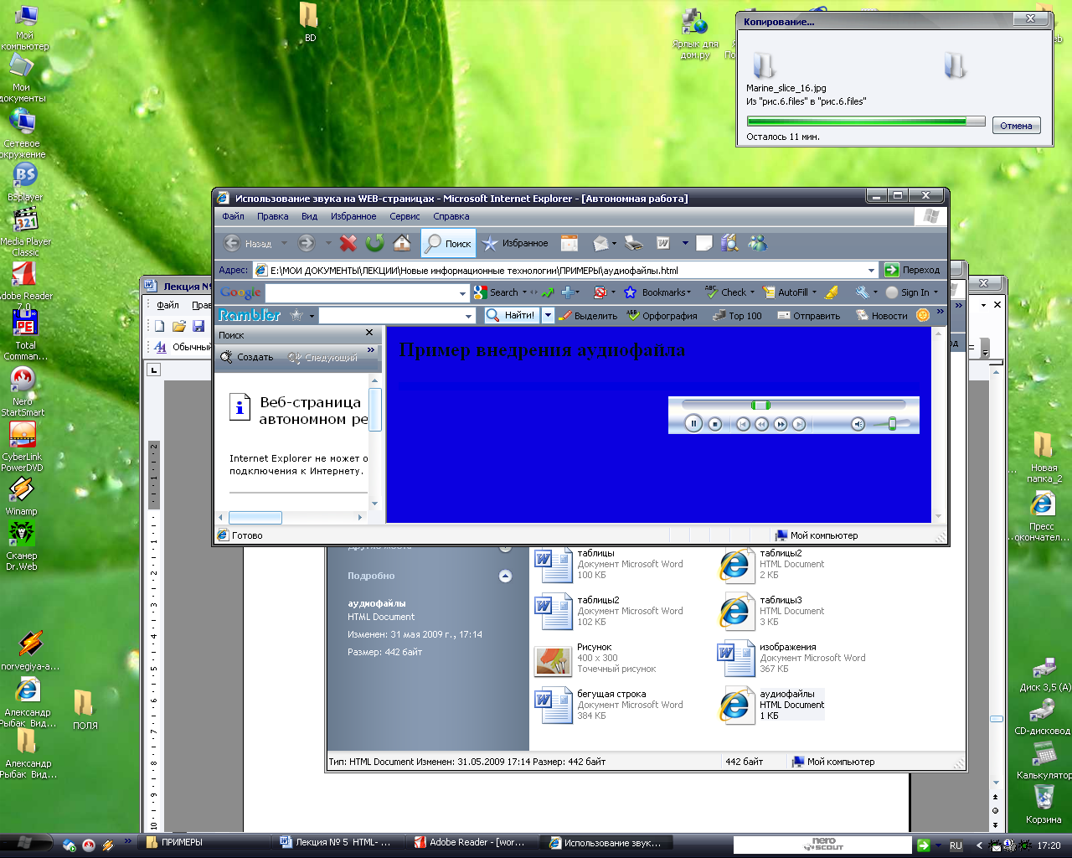Screen dimensions: 1072x858
Task: Open the Google toolbar wrench settings
Action: tap(862, 292)
